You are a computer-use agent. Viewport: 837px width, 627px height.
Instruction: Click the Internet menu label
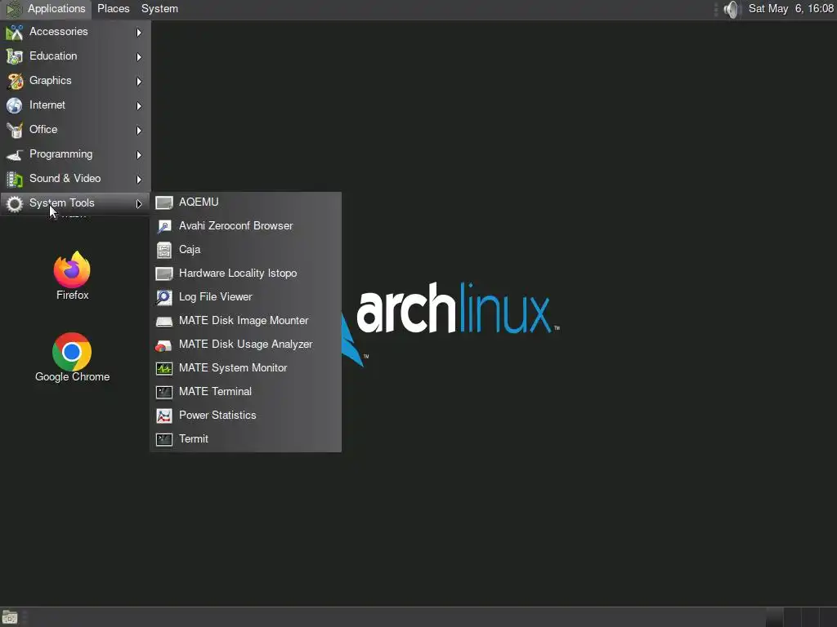(x=47, y=105)
